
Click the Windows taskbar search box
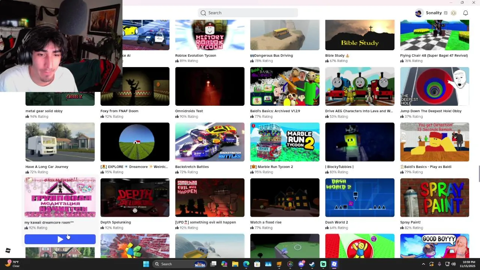180,264
